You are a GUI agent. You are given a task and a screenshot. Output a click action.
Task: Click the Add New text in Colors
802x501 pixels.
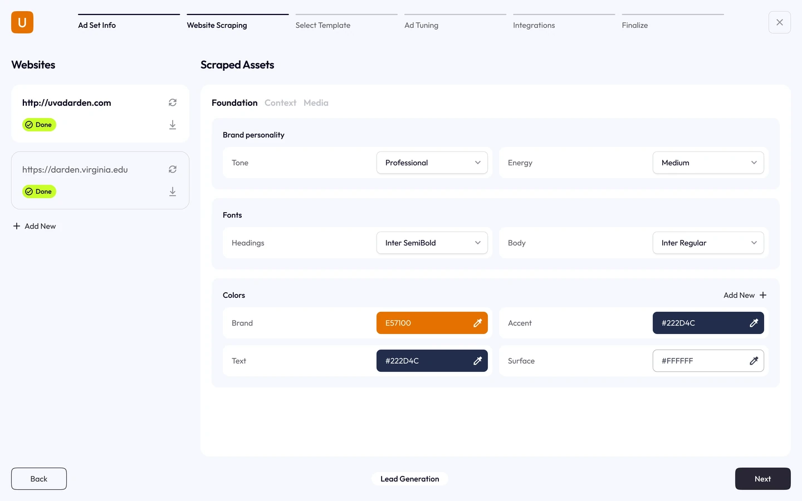click(x=739, y=295)
